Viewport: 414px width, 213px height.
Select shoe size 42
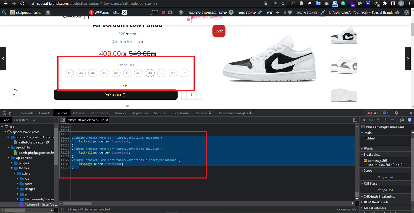(116, 73)
